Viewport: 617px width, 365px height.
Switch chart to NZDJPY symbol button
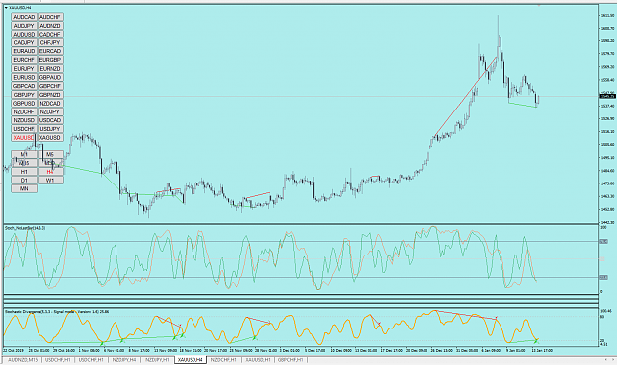50,111
